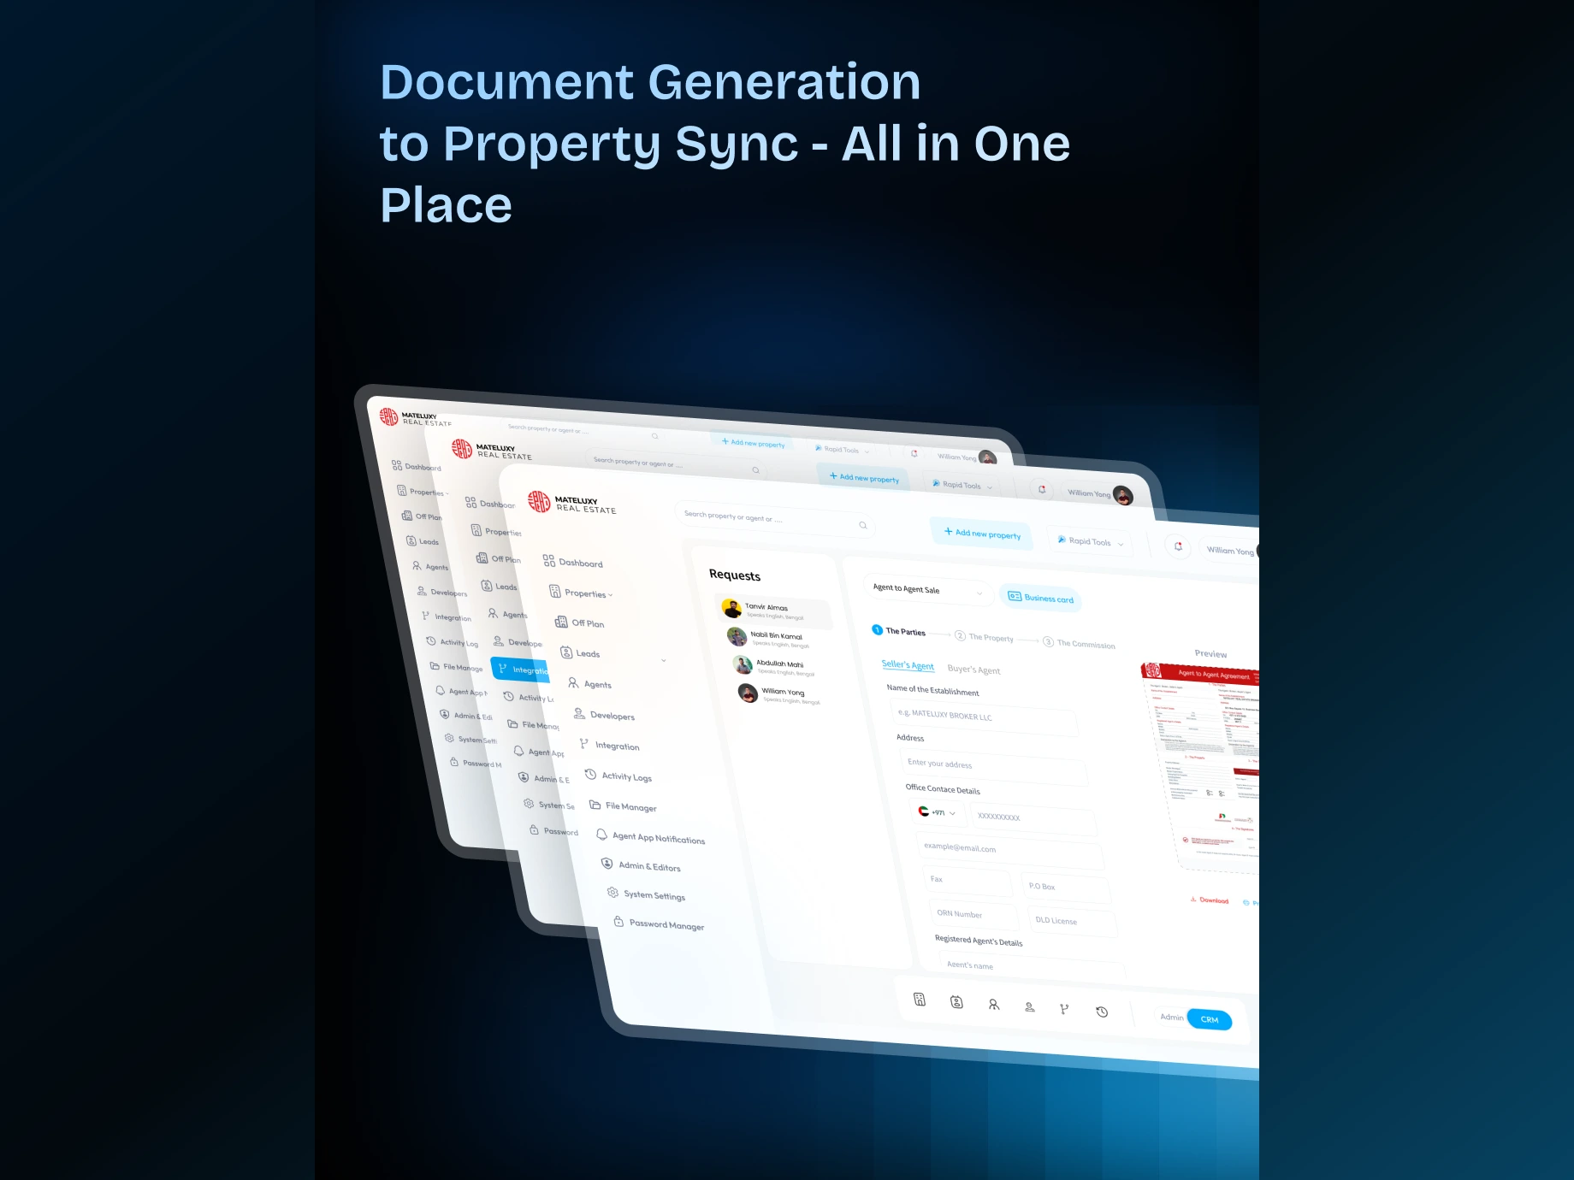The width and height of the screenshot is (1574, 1180).
Task: Open Activity Logs in the front sidebar
Action: (x=618, y=776)
